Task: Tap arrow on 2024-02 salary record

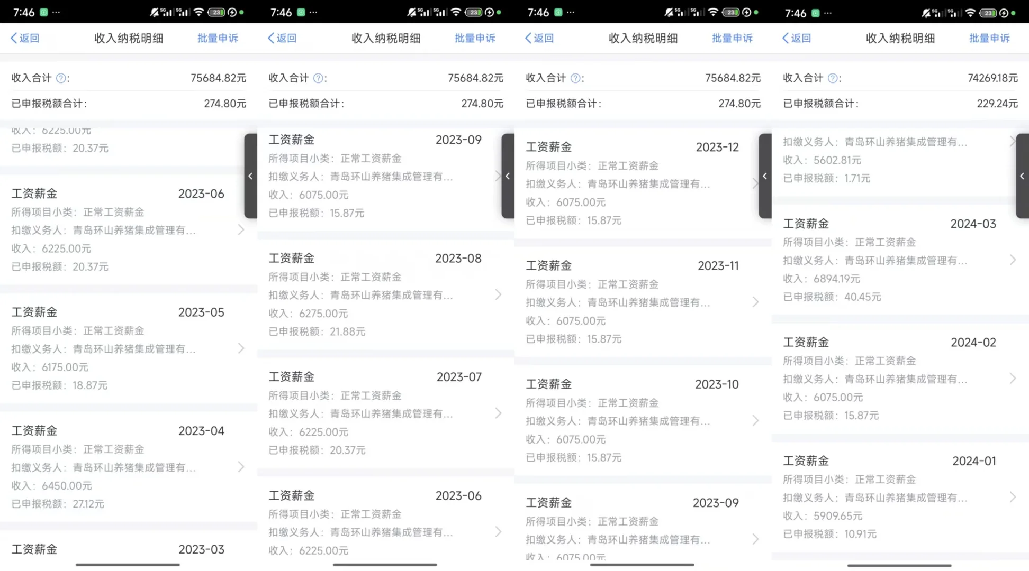Action: click(1013, 379)
